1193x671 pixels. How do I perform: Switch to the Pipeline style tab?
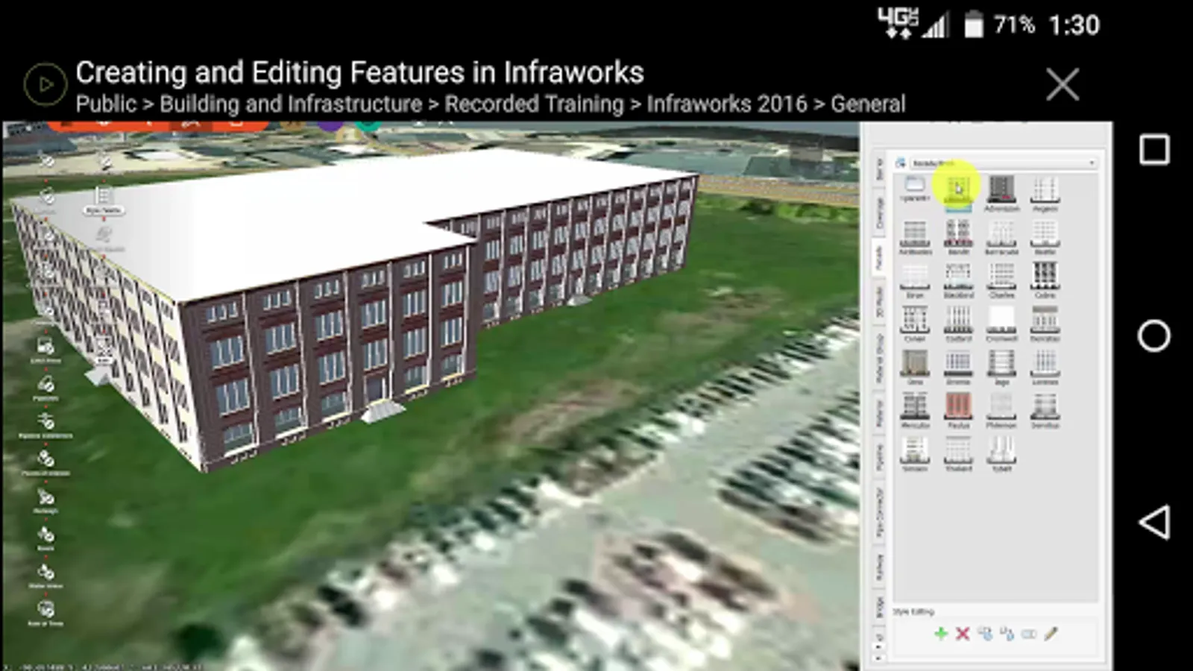coord(880,457)
